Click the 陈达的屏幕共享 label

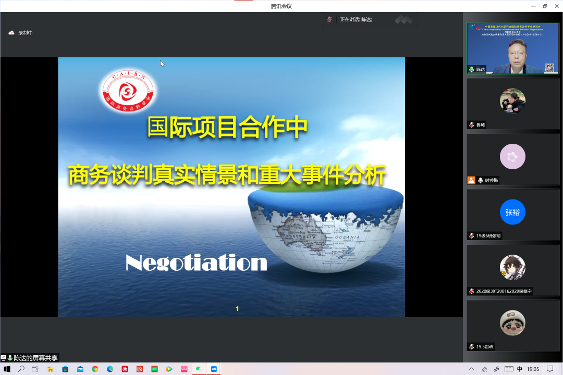coord(35,358)
